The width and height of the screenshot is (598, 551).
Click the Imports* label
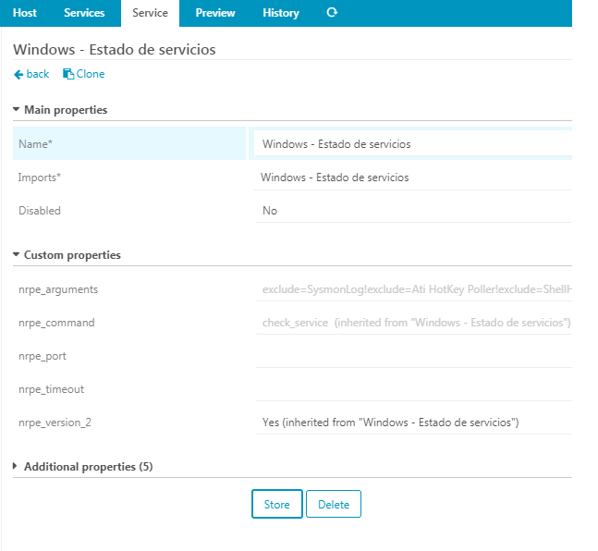coord(40,178)
